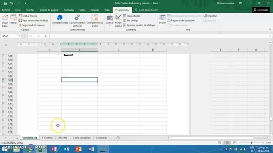The height and width of the screenshot is (153, 273).
Task: Click the Compartir button
Action: tap(261, 10)
